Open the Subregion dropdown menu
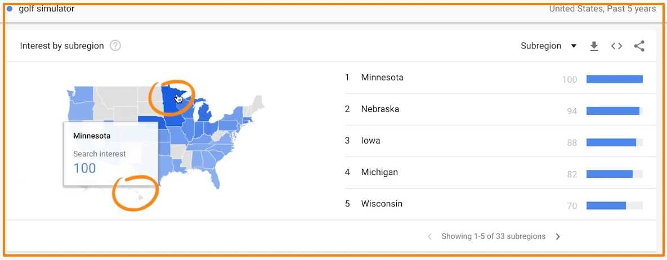Viewport: 667px width, 260px height. 541,46
